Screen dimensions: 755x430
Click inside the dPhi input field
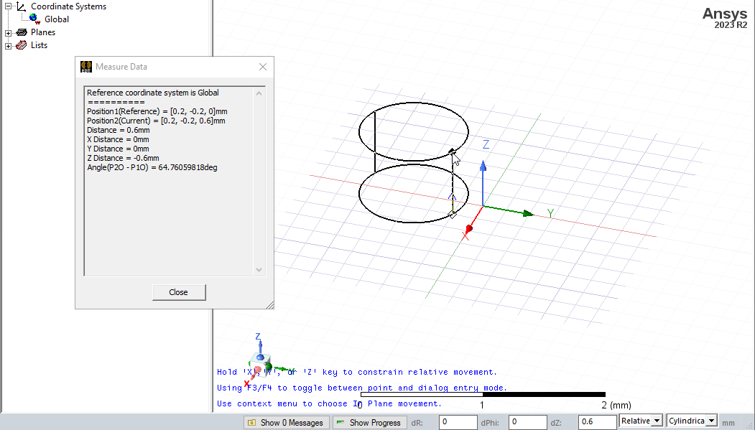[x=527, y=421]
